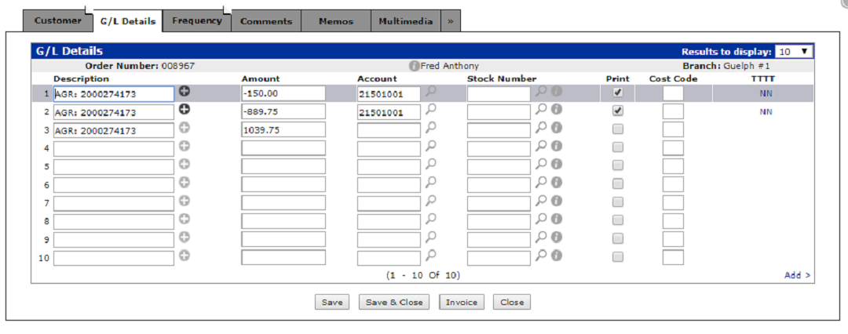Open stock number lookup magnifier on row 10
This screenshot has height=334, width=848.
coord(541,255)
